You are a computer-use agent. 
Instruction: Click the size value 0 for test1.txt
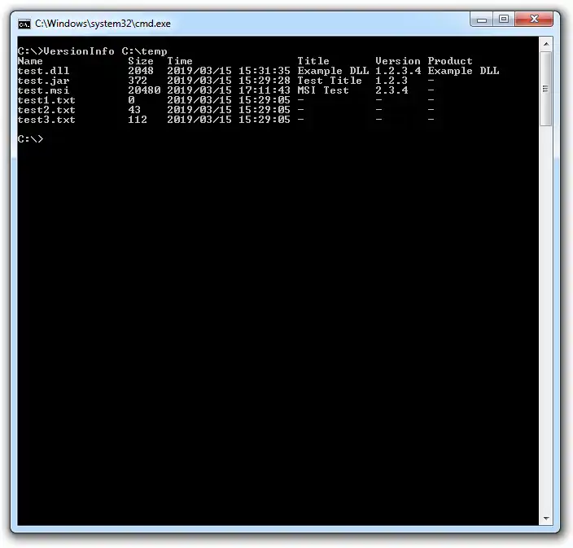pos(131,100)
